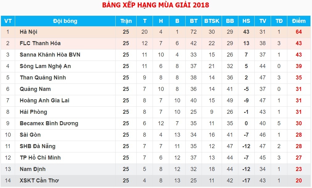Select Sanna Khánh Hòa BVN team
Viewport: 312px width, 188px height.
(x=50, y=55)
